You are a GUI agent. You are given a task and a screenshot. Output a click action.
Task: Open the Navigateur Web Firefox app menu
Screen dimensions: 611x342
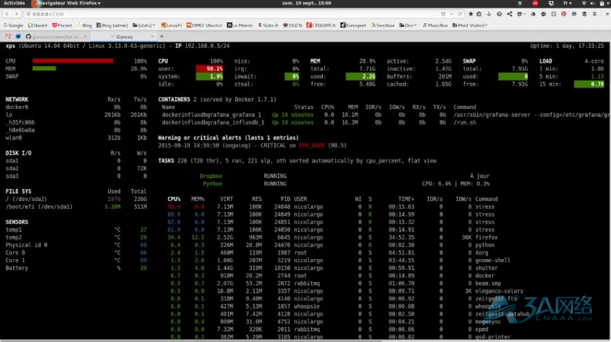tap(67, 3)
